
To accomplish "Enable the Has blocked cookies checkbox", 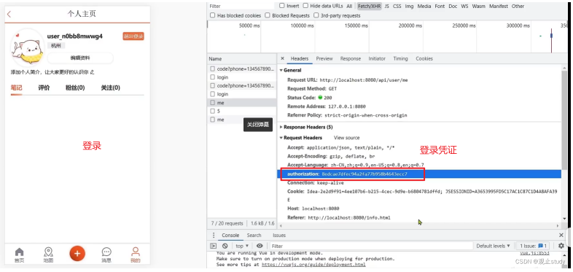I will point(212,15).
